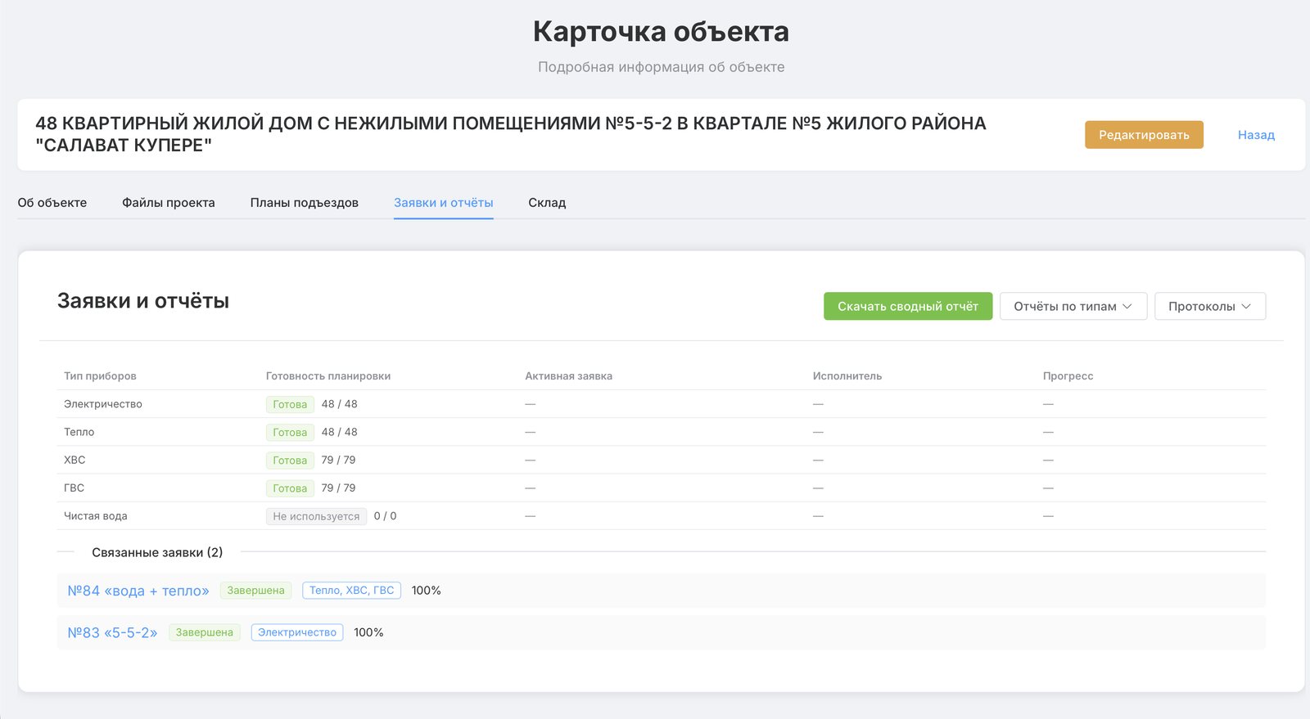Open the Заявки и отчёты tab

point(444,203)
